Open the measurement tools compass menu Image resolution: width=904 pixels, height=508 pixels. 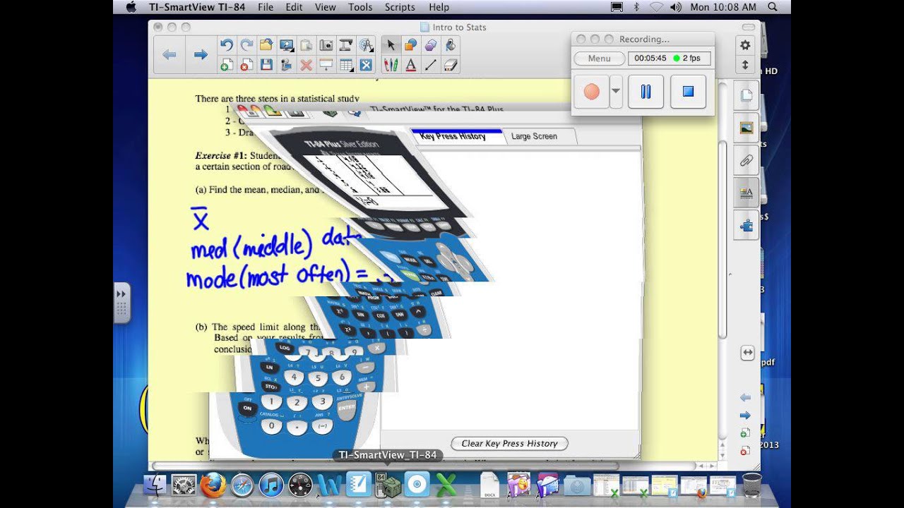pyautogui.click(x=365, y=45)
